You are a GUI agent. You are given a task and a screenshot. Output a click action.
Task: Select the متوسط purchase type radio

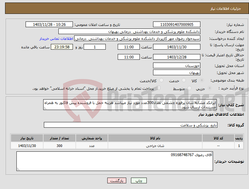click(189, 88)
